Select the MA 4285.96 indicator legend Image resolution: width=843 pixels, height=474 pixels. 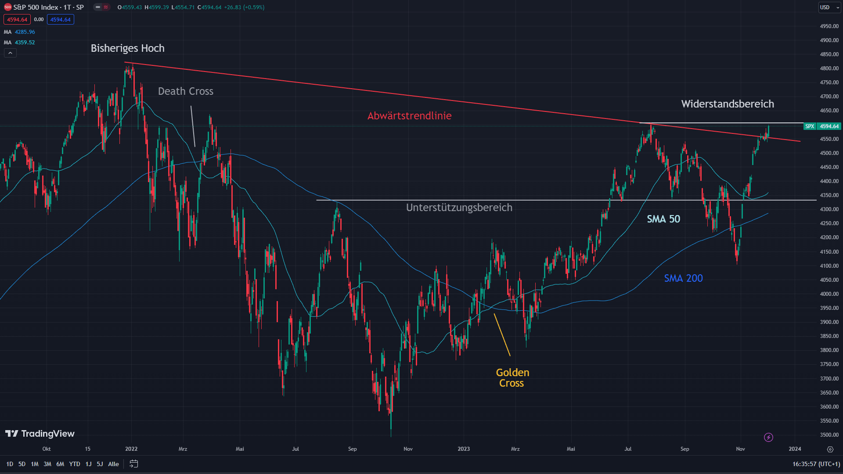pos(19,32)
